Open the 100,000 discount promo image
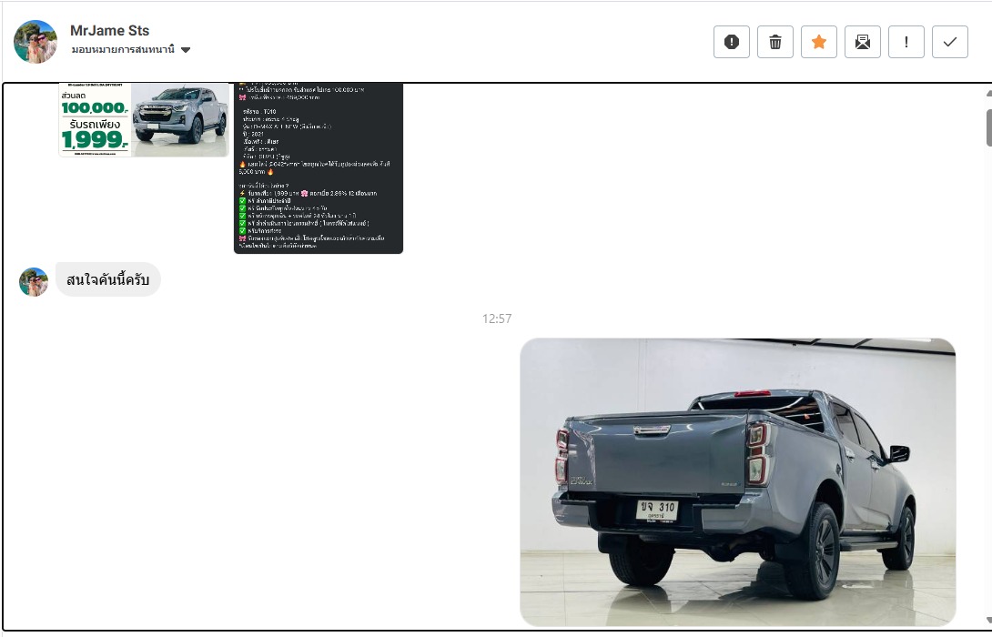Image resolution: width=992 pixels, height=637 pixels. [x=144, y=119]
